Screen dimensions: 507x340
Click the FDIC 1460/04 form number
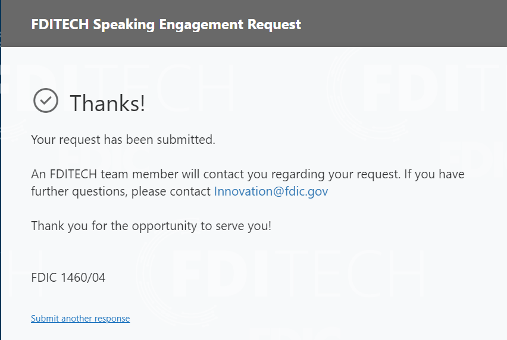68,277
